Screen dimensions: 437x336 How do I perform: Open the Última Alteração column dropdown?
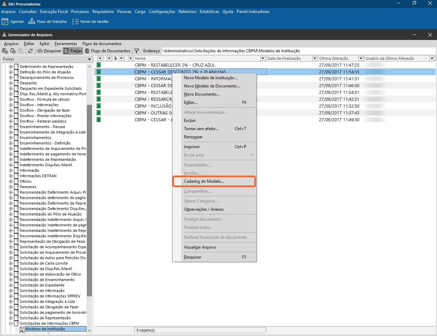[360, 58]
